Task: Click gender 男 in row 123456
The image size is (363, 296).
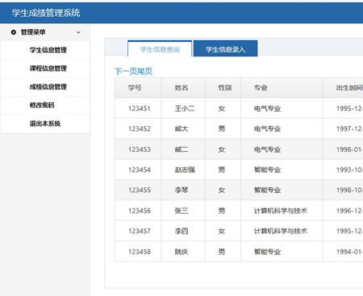Action: click(x=222, y=211)
